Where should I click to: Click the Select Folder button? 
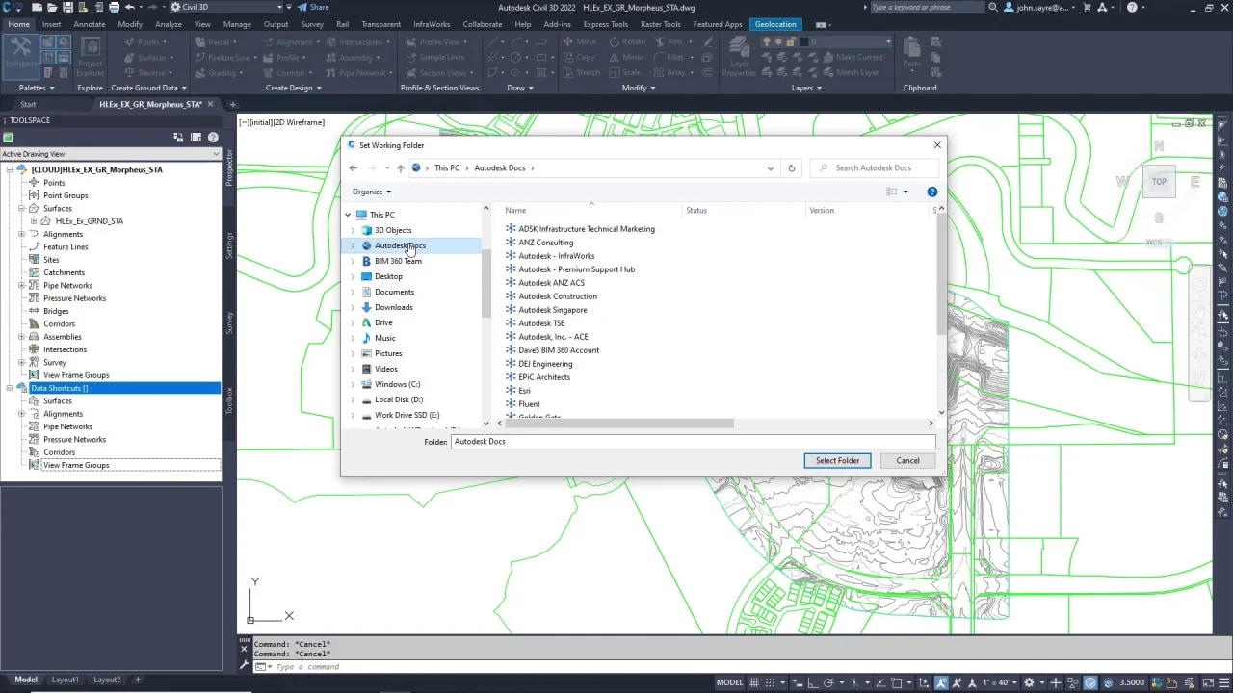tap(837, 460)
